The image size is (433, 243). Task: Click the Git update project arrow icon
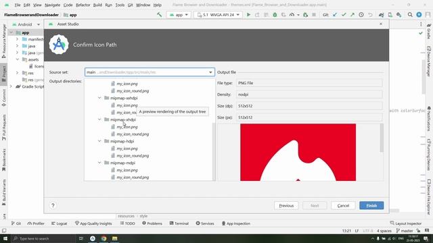[x=335, y=15]
